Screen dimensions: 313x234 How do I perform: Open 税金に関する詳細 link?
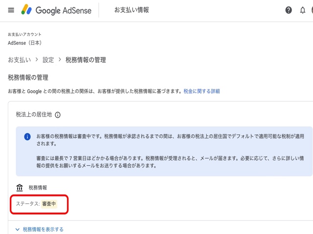coord(201,91)
